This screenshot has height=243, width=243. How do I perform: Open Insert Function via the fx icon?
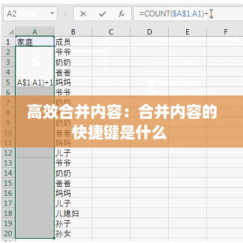[121, 14]
